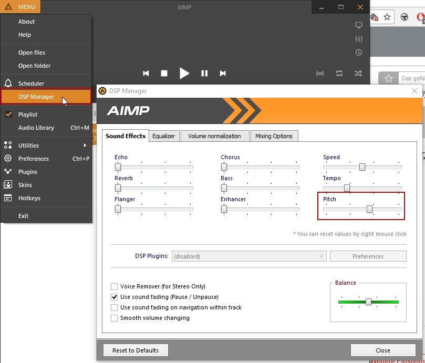The width and height of the screenshot is (425, 363).
Task: Click the Chorus slider handle
Action: click(224, 167)
